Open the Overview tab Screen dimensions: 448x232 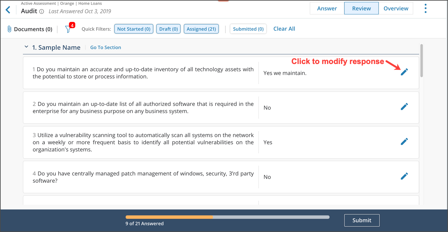pyautogui.click(x=396, y=8)
